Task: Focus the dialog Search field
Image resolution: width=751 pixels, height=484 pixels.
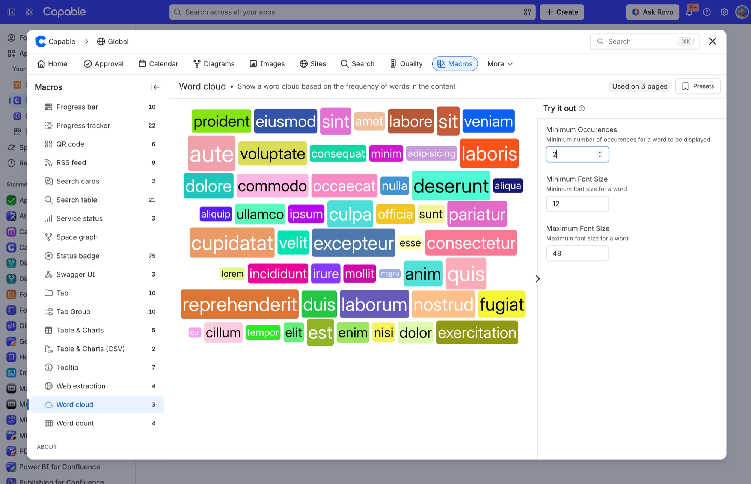Action: pyautogui.click(x=644, y=41)
